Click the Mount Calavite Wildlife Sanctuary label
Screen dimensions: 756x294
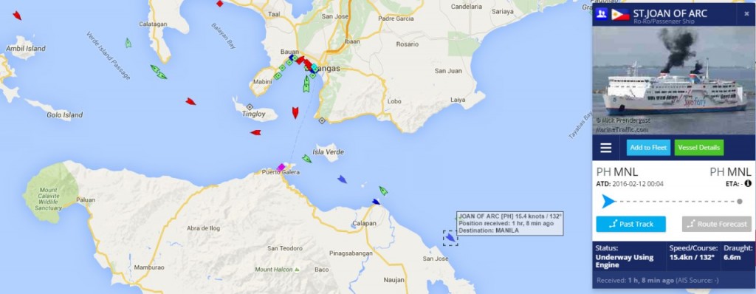tap(49, 199)
